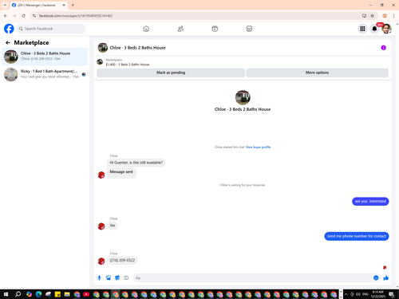Open the account profile picture menu
Viewport: 399px width, 299px height.
(386, 29)
